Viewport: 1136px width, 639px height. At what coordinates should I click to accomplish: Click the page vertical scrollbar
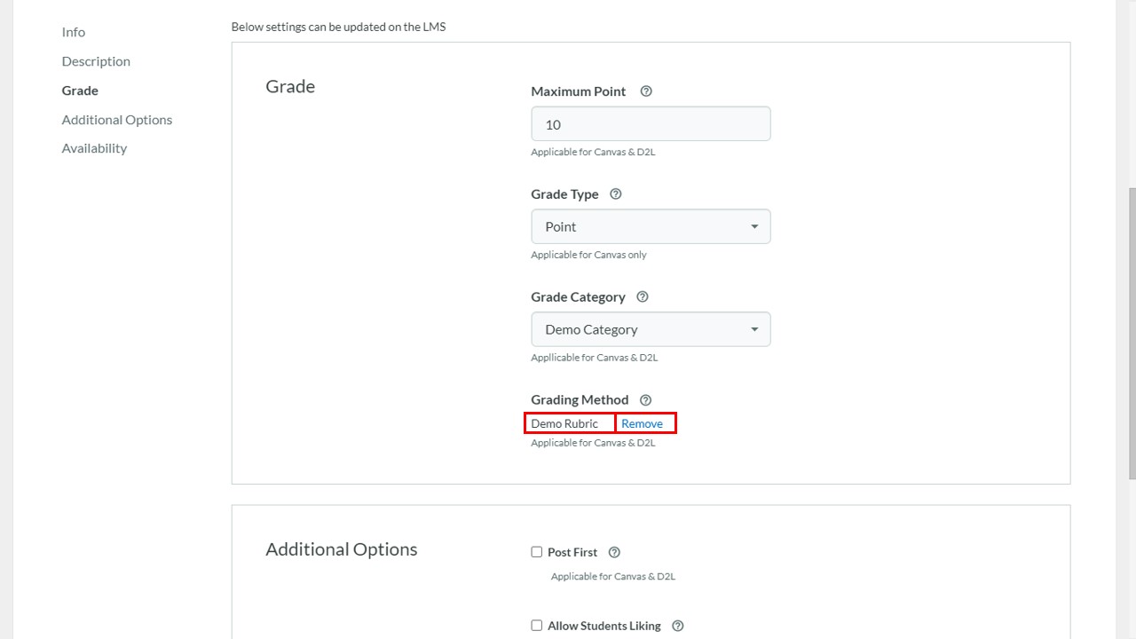click(1132, 333)
